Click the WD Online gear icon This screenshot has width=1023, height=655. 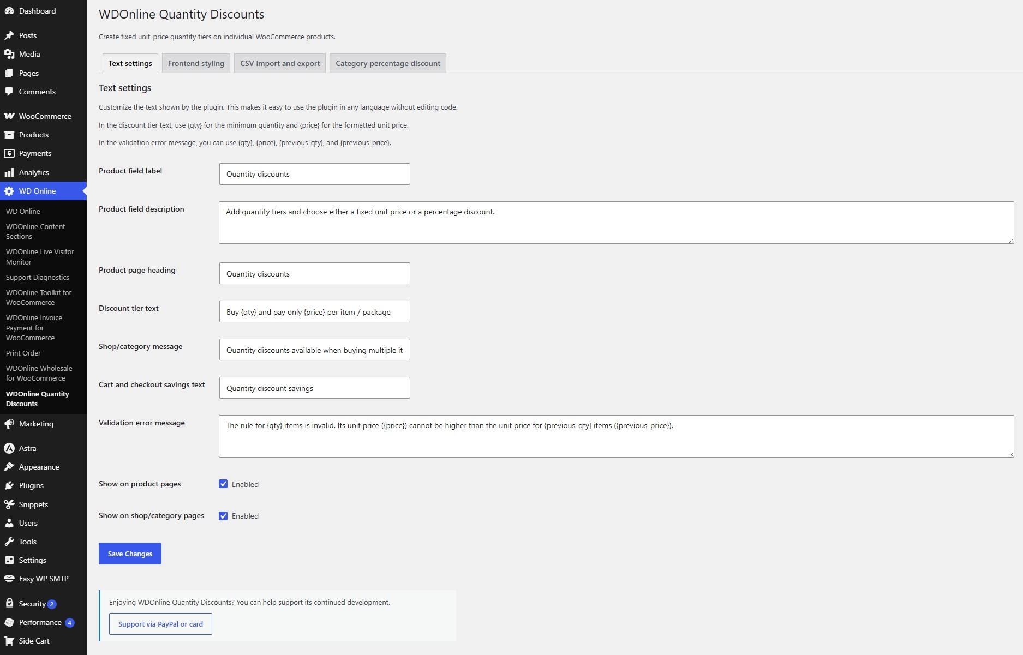tap(9, 191)
